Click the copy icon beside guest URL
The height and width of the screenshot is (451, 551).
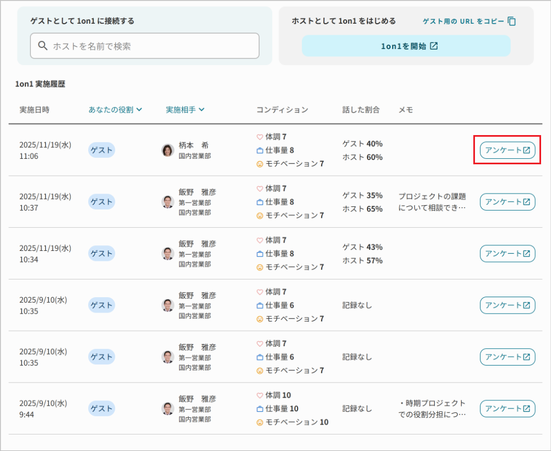512,22
